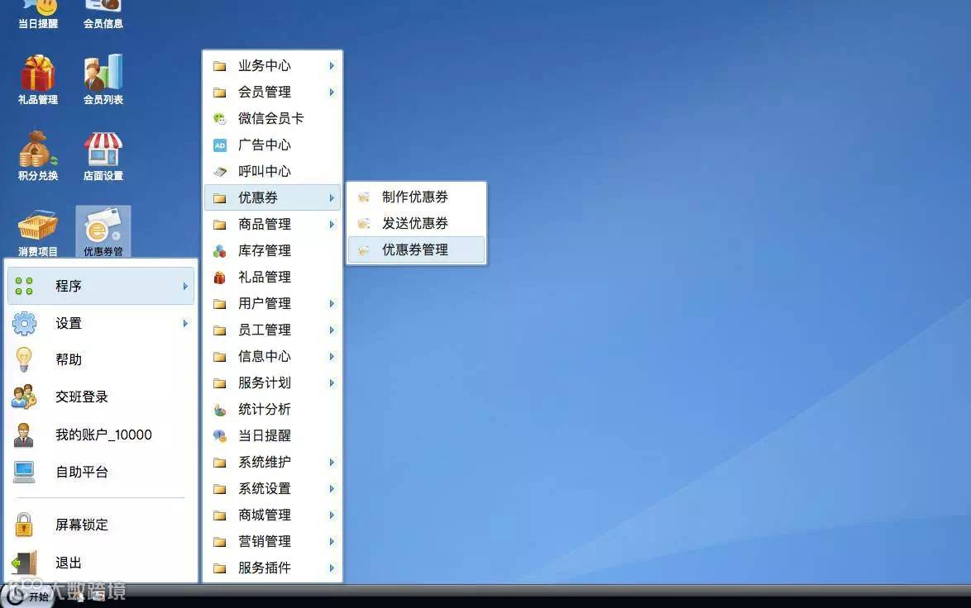Expand the 商品管理 submenu arrow
Image resolution: width=971 pixels, height=608 pixels.
click(x=332, y=224)
